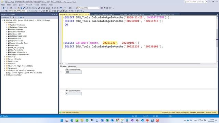The height and width of the screenshot is (123, 219).
Task: Close the Object Explorer panel
Action: [x=56, y=14]
